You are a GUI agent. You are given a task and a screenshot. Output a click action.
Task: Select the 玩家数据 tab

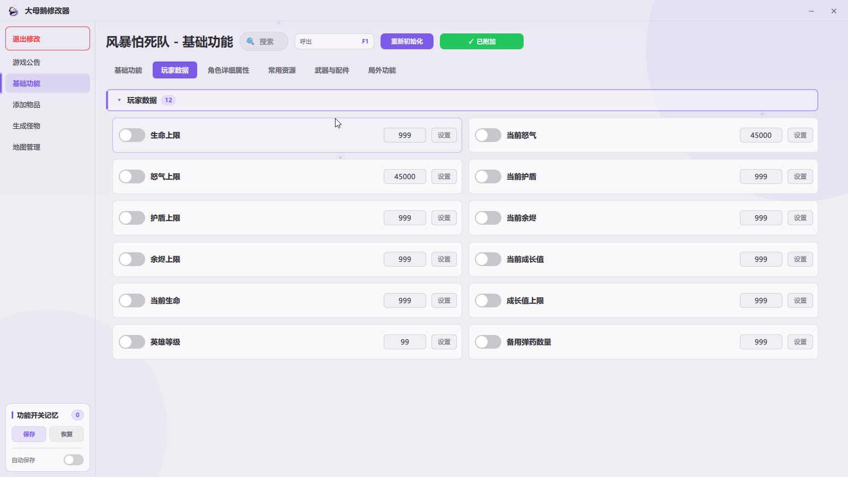pos(175,70)
